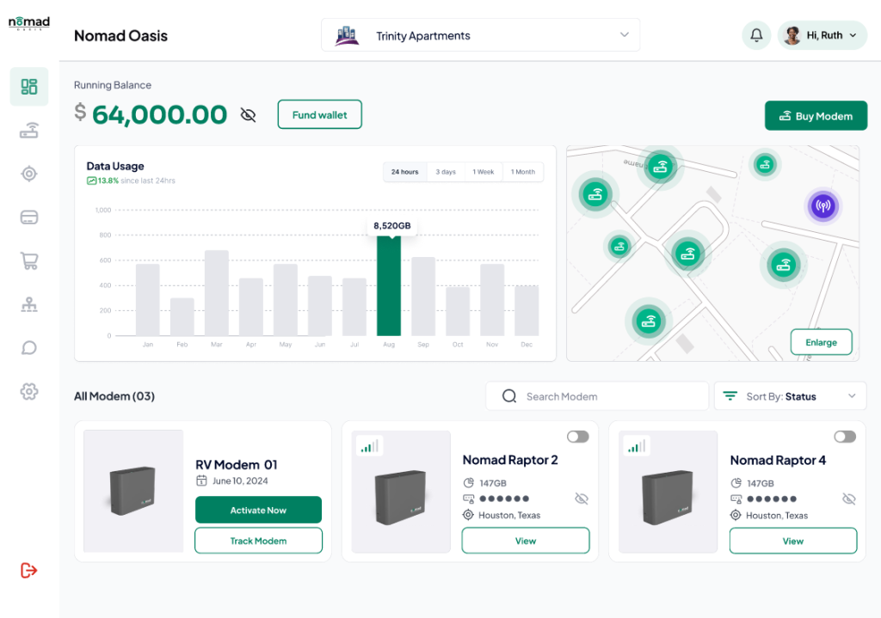This screenshot has height=618, width=881.
Task: Click the data usage pie icon on Nomad Raptor 2
Action: point(469,483)
